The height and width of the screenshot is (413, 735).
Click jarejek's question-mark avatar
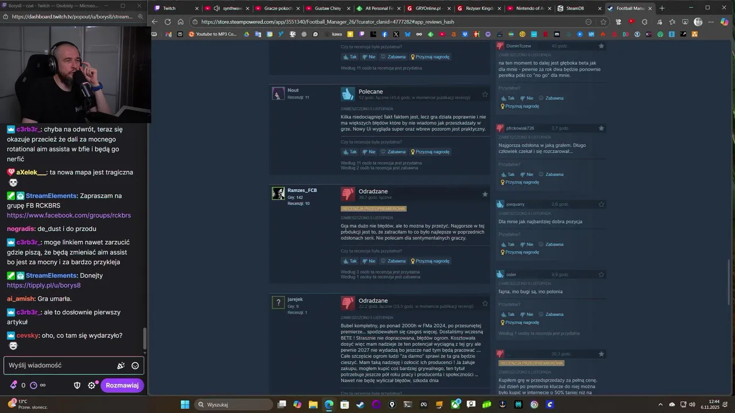click(x=278, y=302)
